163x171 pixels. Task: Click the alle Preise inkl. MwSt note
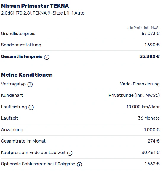tap(144, 28)
